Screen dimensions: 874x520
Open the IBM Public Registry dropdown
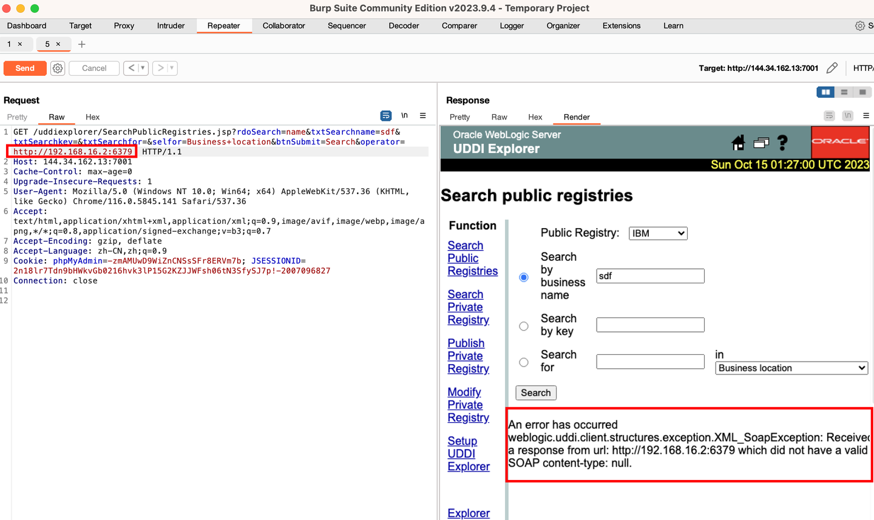658,233
